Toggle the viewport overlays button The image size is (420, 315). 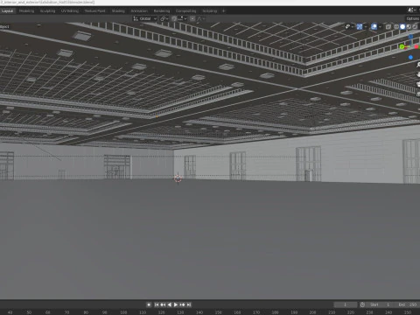374,27
